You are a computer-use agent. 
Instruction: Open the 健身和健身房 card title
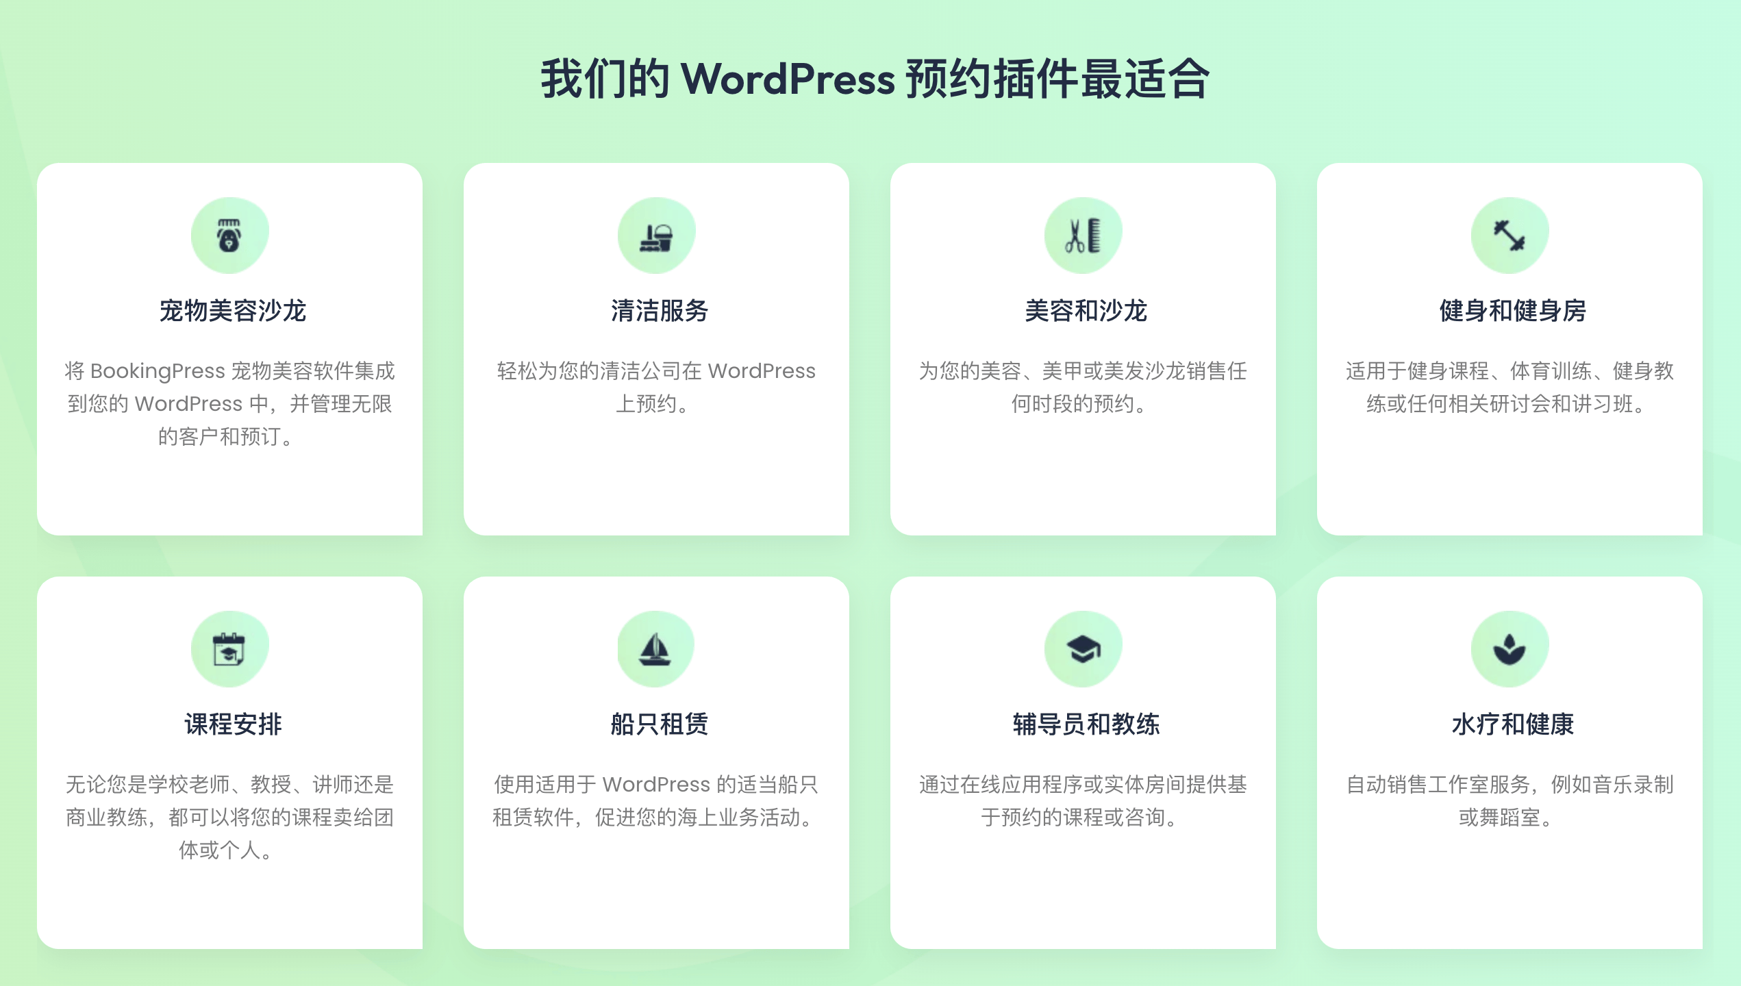[1512, 311]
